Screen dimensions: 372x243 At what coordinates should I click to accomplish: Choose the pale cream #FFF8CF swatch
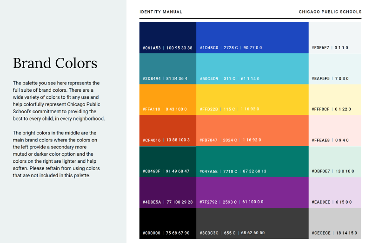tap(335, 99)
